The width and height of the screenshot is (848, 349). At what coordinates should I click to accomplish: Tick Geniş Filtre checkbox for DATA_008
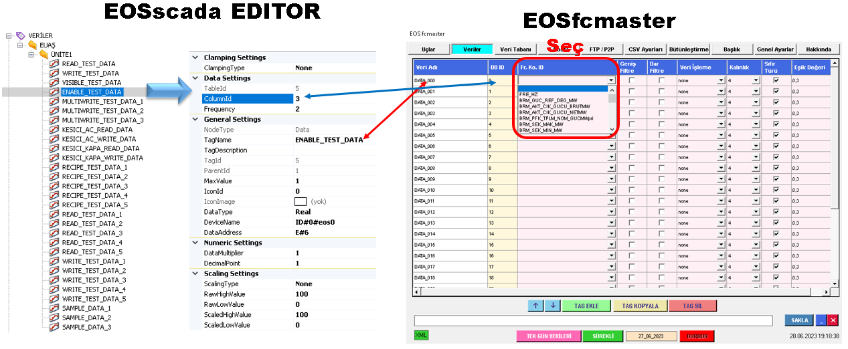632,168
